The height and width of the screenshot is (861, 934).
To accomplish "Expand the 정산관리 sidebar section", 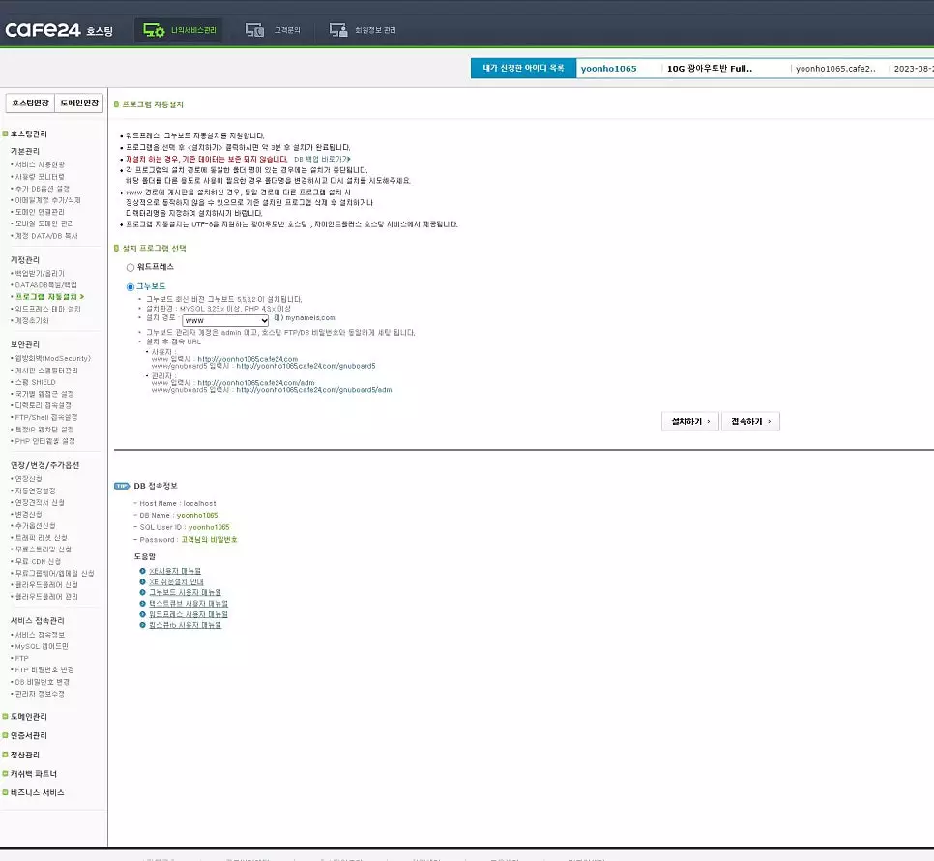I will (26, 755).
